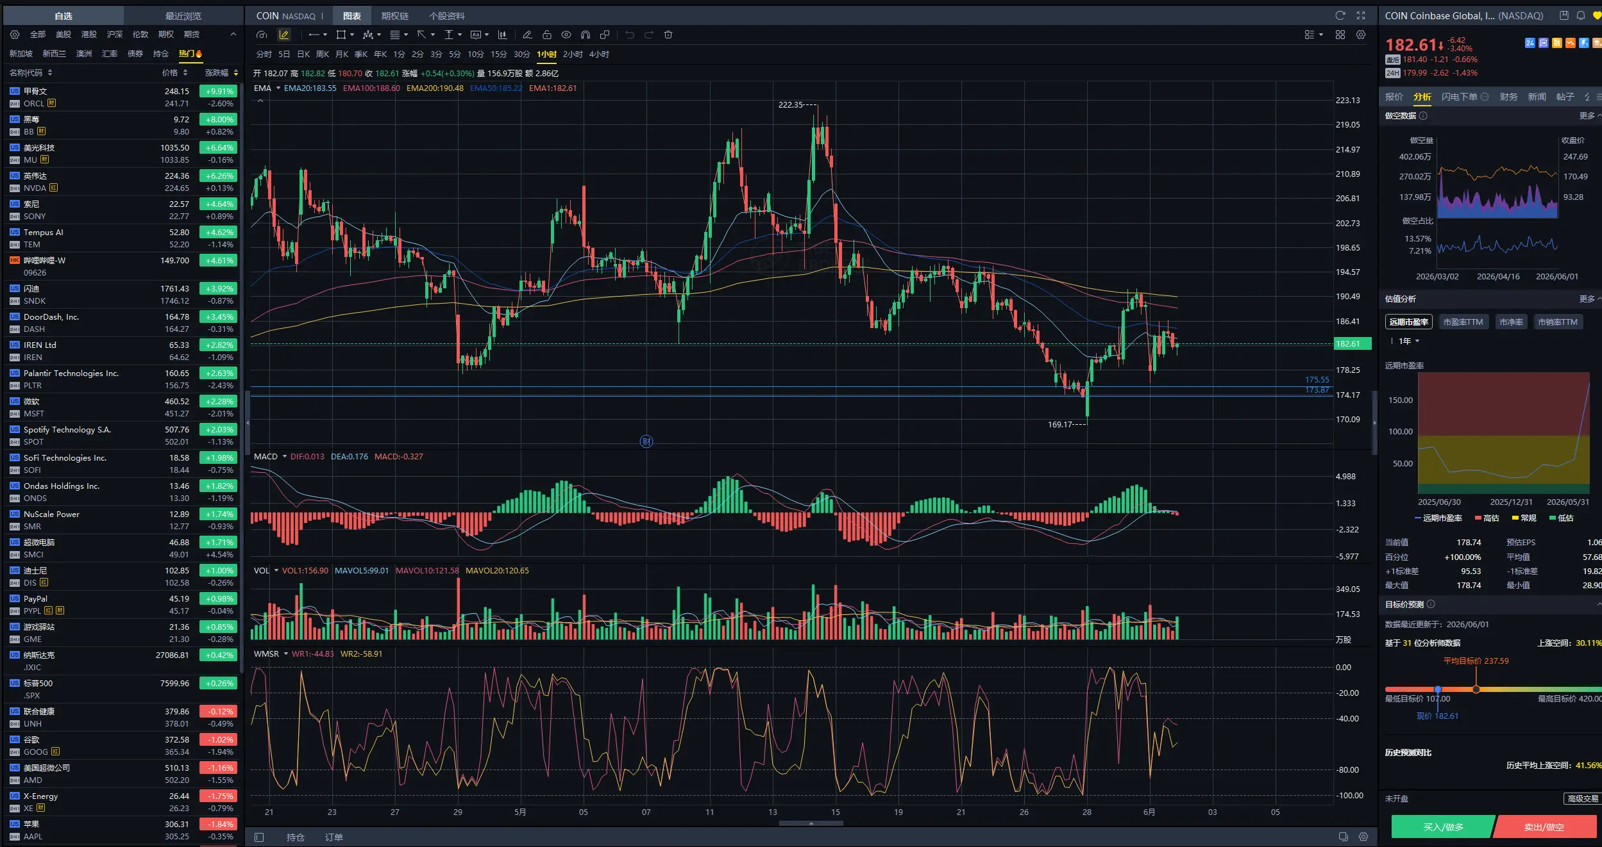Toggle drawings visibility eye icon

coord(566,35)
